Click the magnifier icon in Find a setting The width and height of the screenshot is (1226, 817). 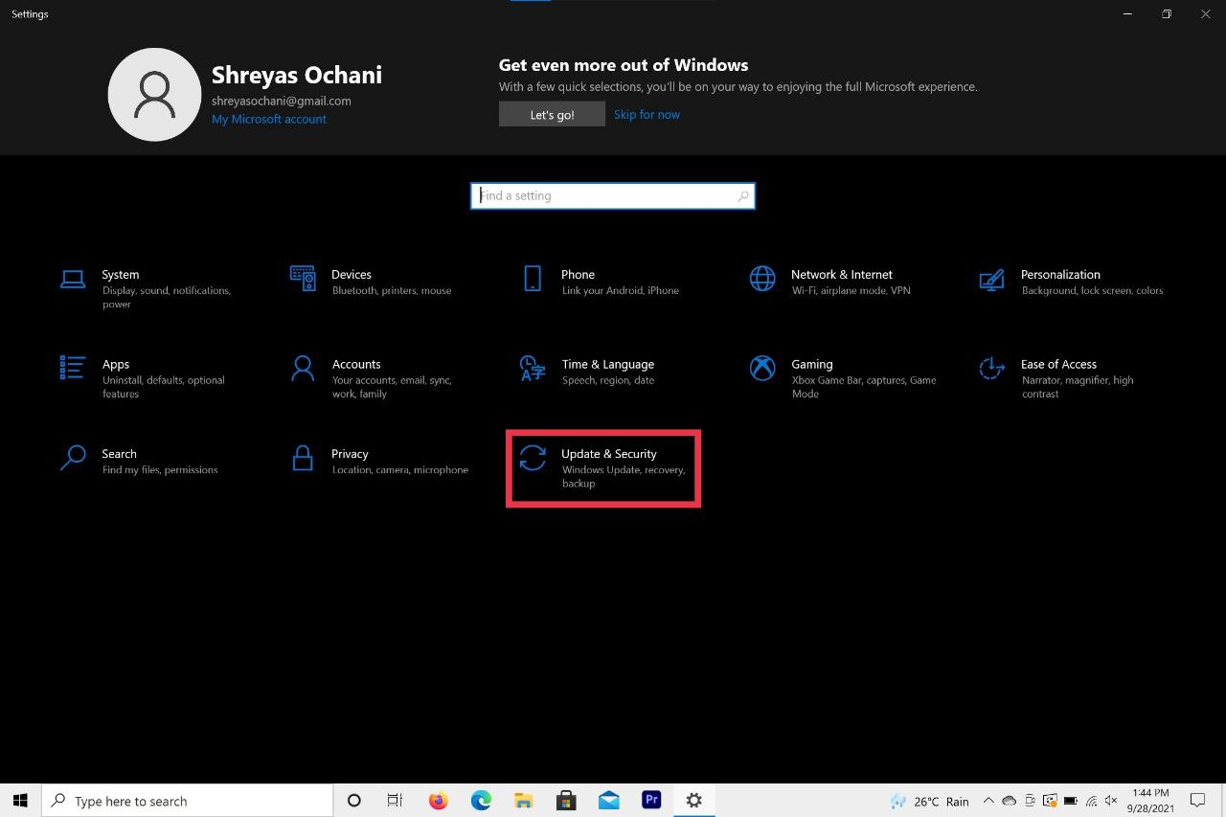coord(742,195)
